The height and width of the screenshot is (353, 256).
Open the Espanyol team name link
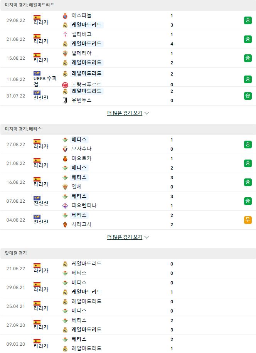[x=81, y=15]
